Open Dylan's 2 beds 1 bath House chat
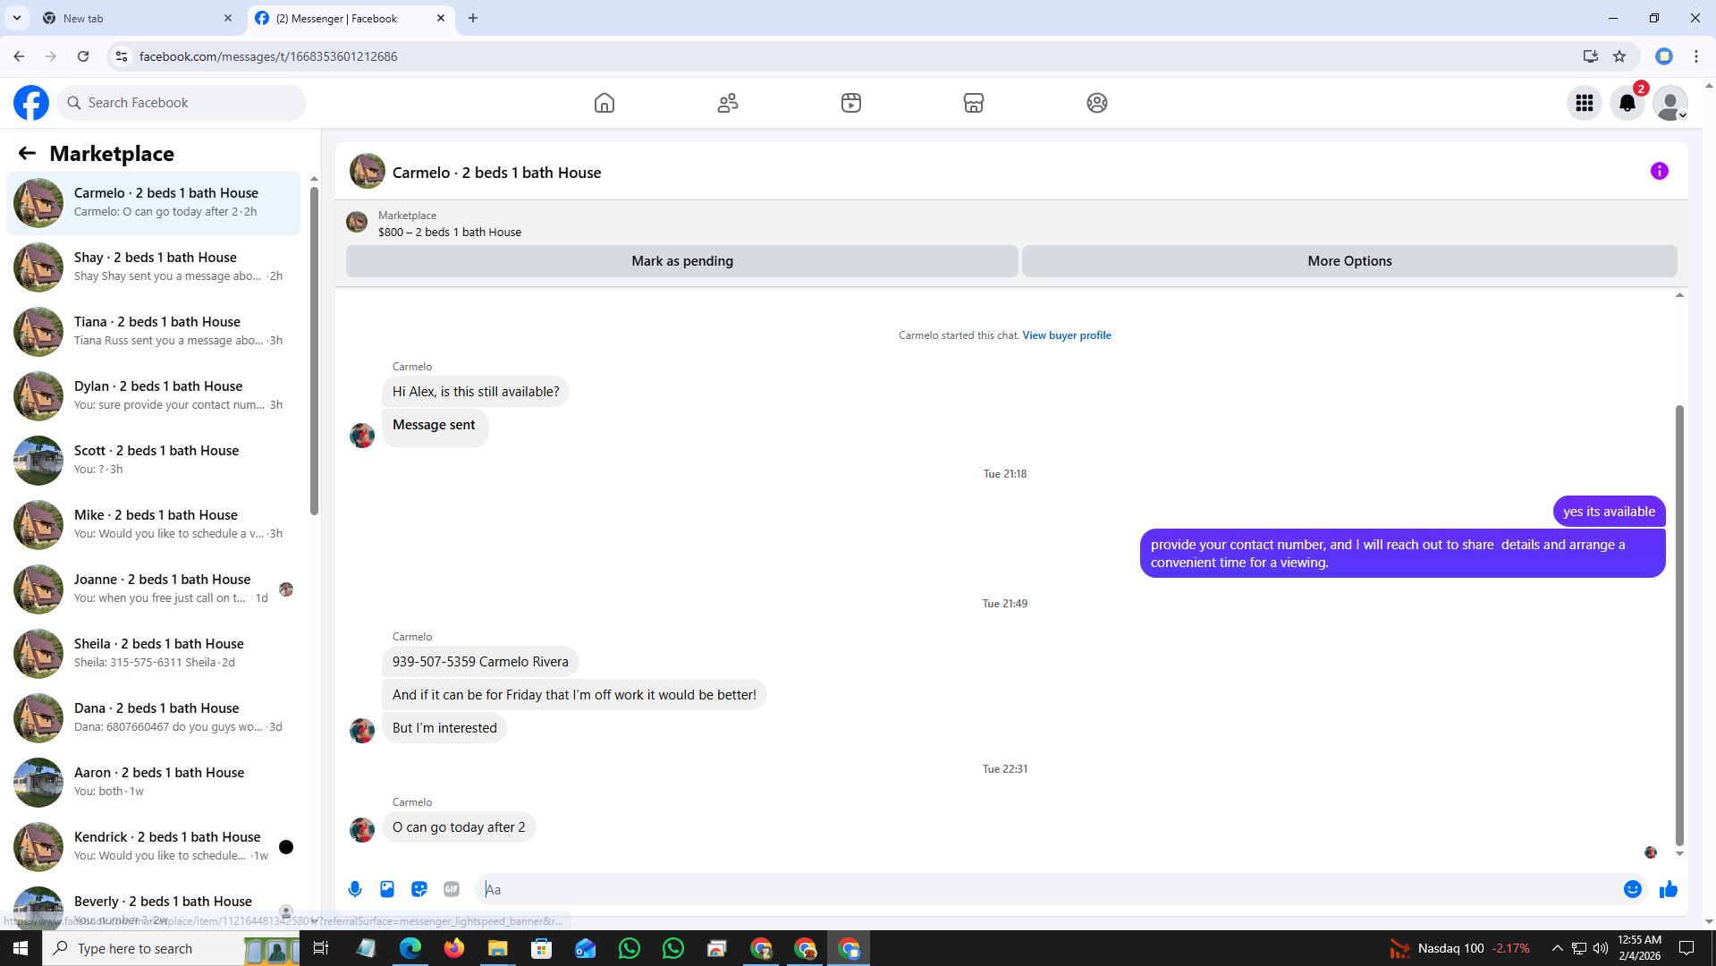Screen dimensions: 1716x966 154,395
